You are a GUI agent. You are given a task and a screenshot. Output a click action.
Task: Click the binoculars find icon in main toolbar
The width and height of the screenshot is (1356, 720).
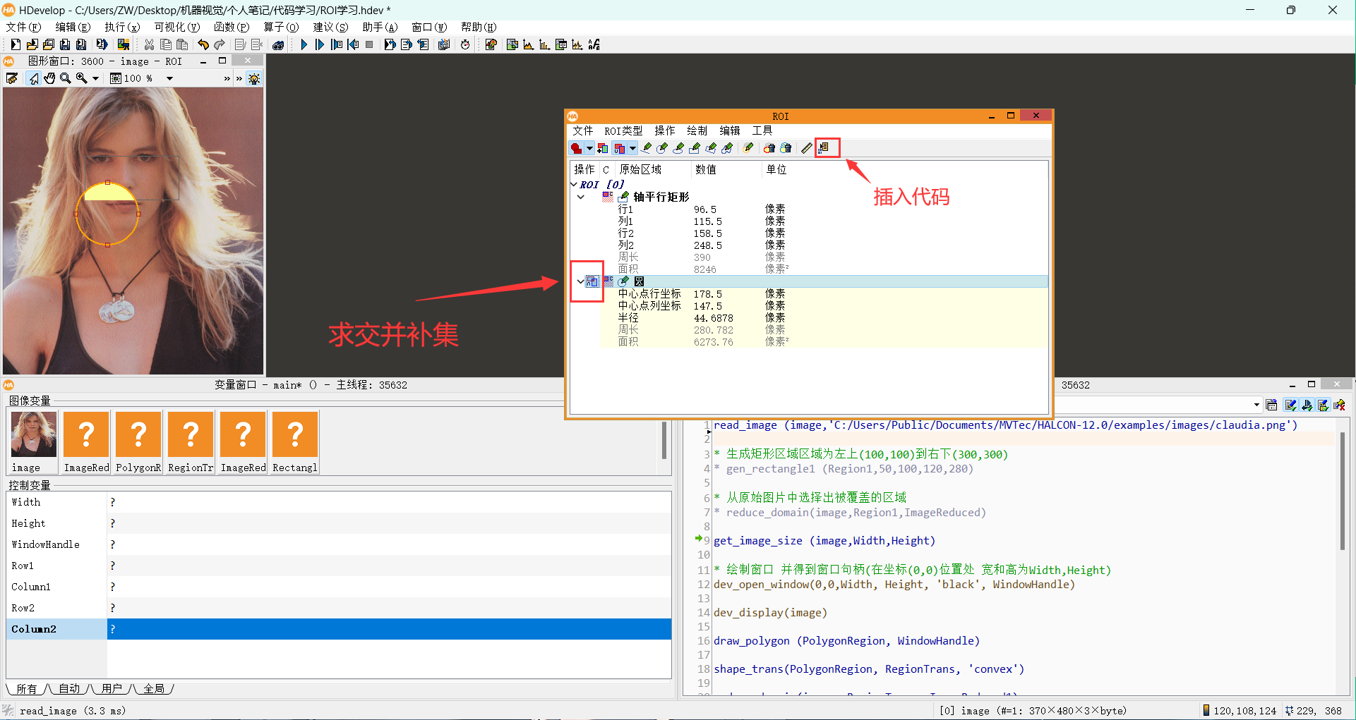[x=278, y=44]
